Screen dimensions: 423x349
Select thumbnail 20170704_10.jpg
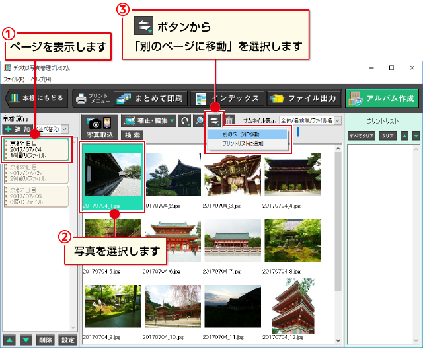tap(173, 306)
